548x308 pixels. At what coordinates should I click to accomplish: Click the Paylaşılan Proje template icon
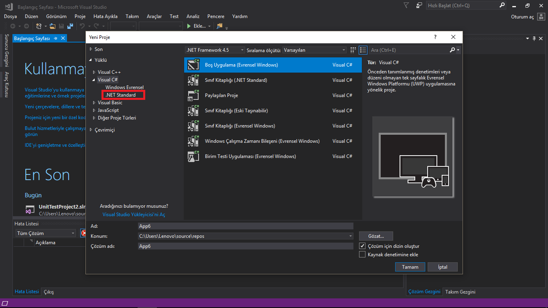pos(193,95)
